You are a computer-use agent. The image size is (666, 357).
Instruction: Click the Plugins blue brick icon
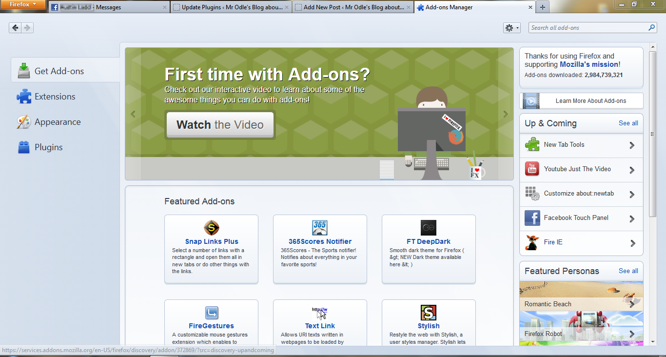coord(23,147)
